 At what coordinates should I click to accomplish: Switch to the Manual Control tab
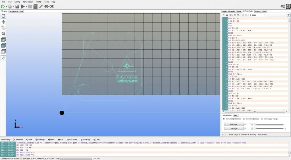tap(261, 11)
